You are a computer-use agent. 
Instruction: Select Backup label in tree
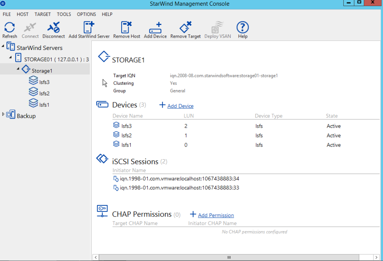[26, 116]
